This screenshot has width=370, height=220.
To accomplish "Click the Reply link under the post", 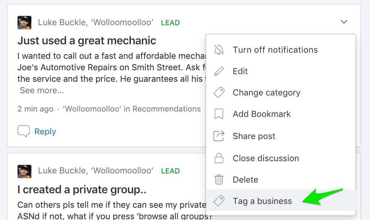I will 45,131.
